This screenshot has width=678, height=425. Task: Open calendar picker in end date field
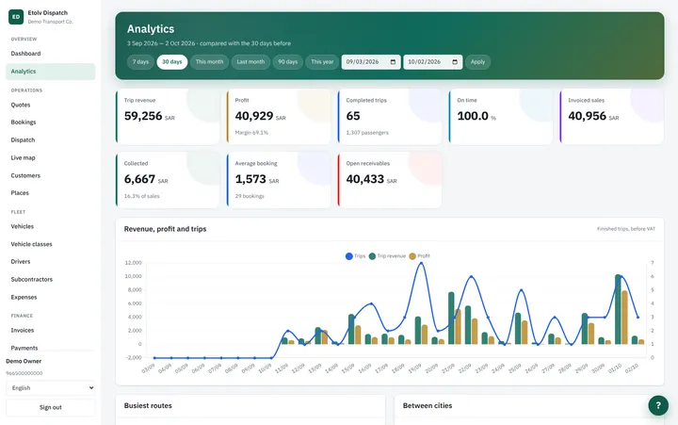coord(455,62)
